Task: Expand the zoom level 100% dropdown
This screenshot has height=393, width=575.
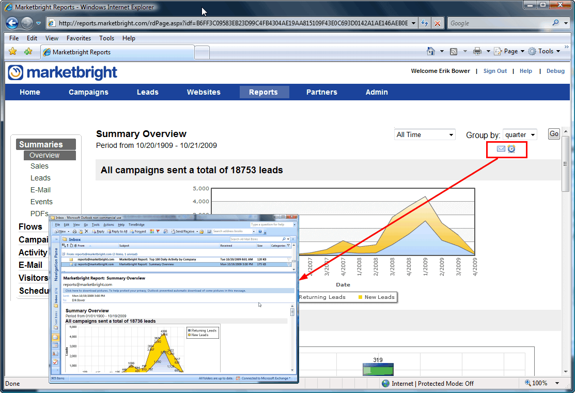Action: [557, 383]
